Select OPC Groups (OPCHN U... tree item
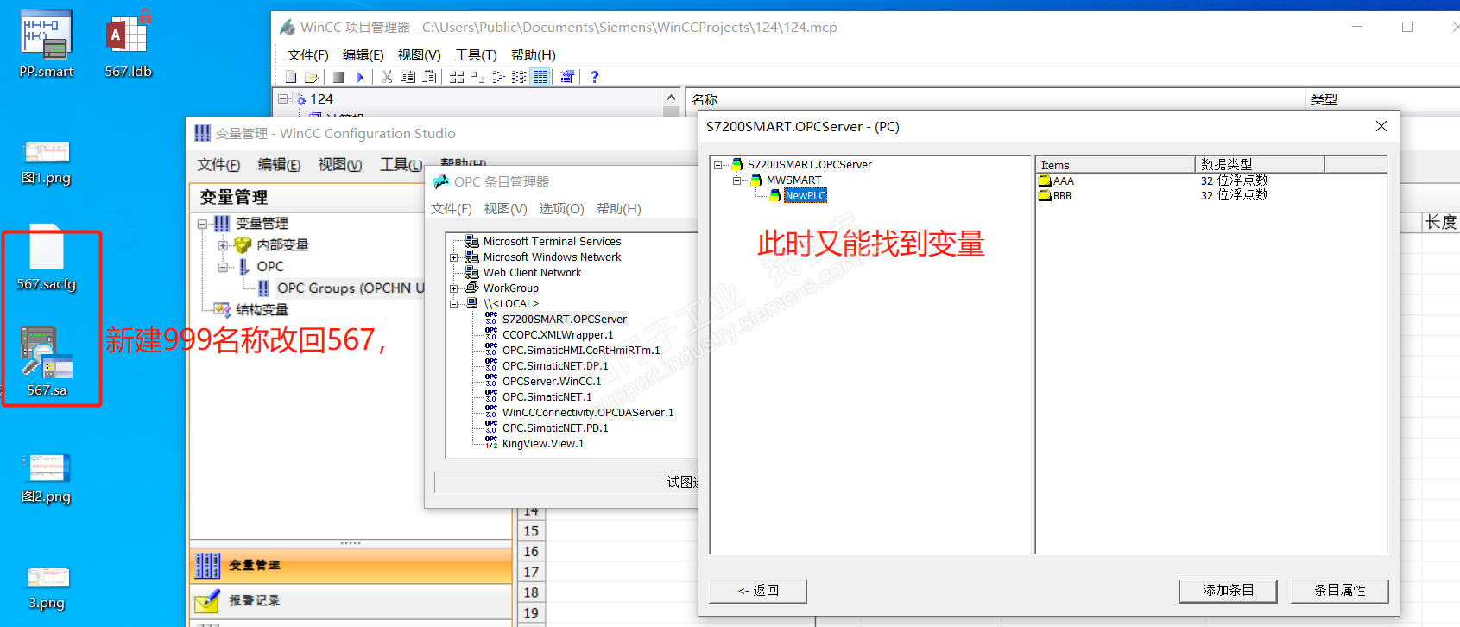This screenshot has width=1460, height=627. 351,288
